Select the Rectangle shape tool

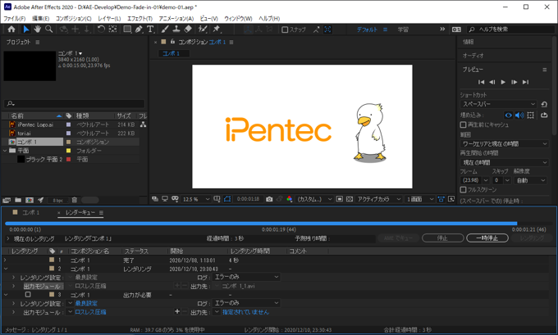[x=127, y=29]
